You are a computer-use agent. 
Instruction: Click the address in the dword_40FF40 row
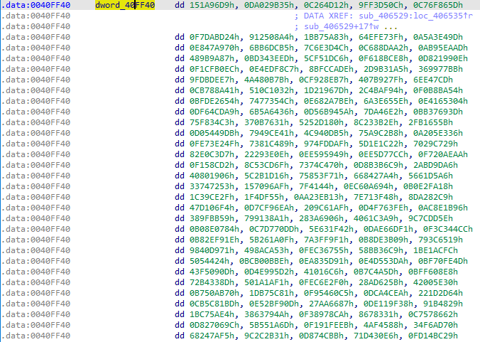click(36, 5)
